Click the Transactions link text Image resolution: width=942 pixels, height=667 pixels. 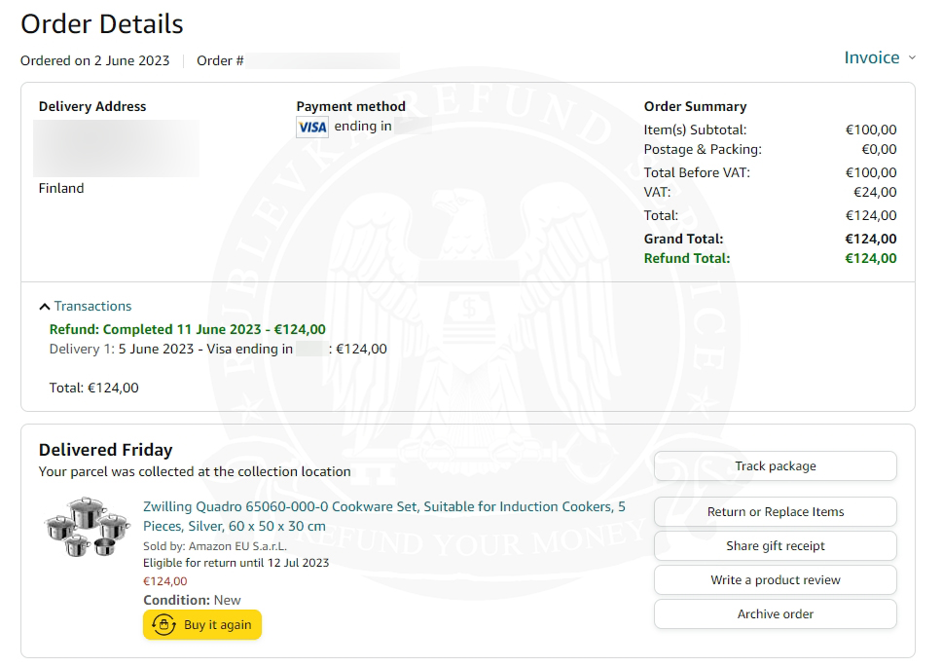point(92,306)
